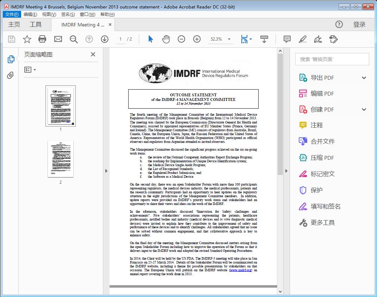Click the email document icon
The image size is (377, 297).
[x=58, y=39]
